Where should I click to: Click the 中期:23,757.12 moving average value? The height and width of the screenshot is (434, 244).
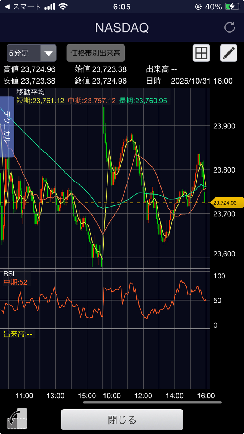(x=91, y=101)
